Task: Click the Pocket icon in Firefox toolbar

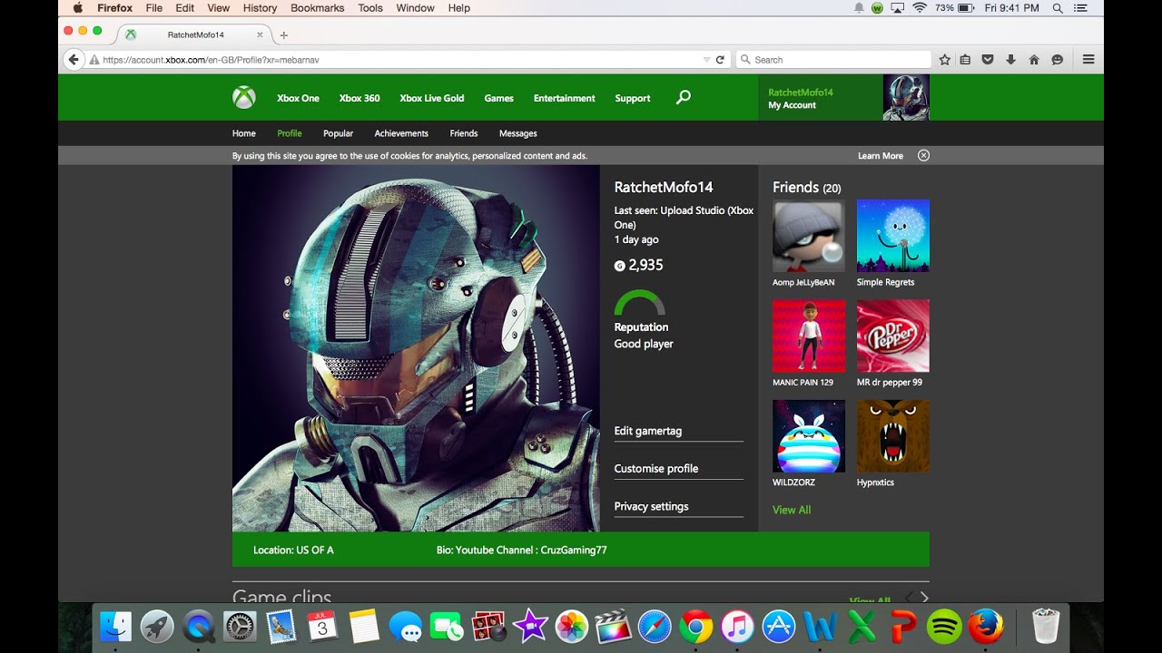Action: tap(988, 60)
